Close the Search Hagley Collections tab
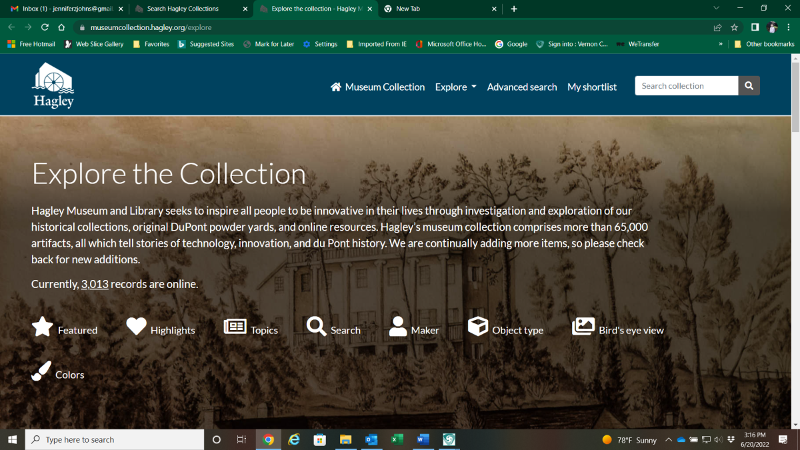 click(245, 9)
